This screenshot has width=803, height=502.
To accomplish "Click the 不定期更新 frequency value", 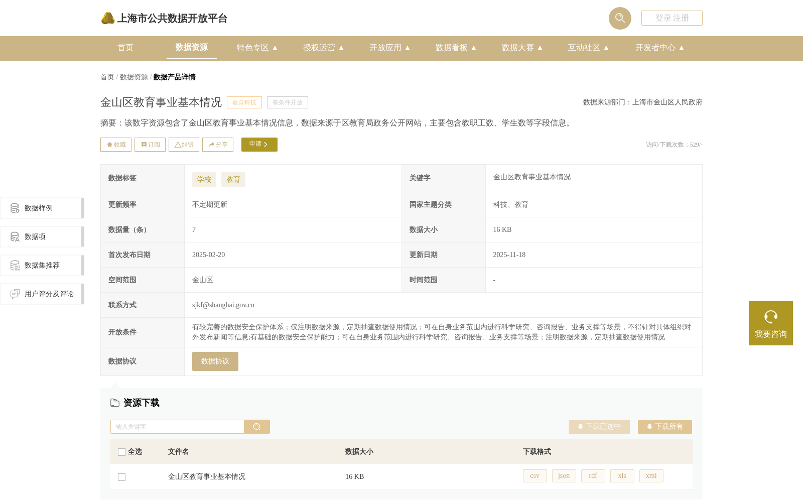I will pyautogui.click(x=210, y=205).
